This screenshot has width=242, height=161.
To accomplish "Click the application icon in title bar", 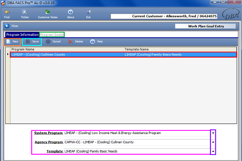I will pyautogui.click(x=3, y=3).
